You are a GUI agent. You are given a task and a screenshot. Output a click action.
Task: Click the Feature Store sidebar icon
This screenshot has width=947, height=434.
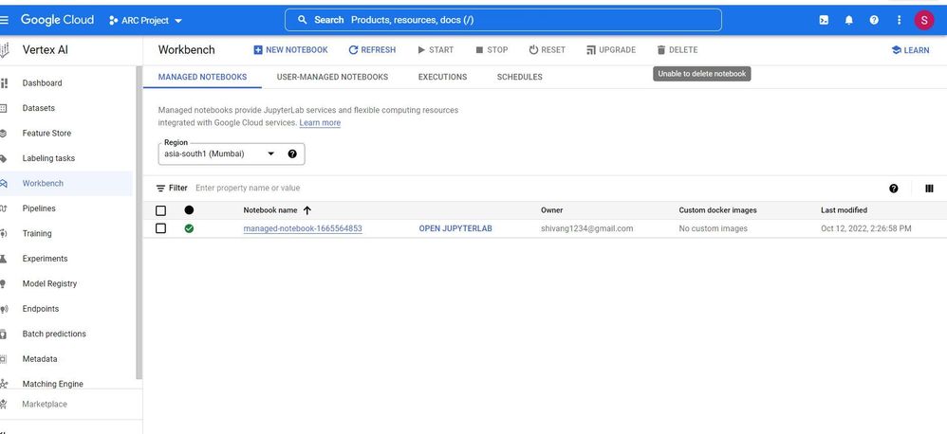[x=4, y=134]
